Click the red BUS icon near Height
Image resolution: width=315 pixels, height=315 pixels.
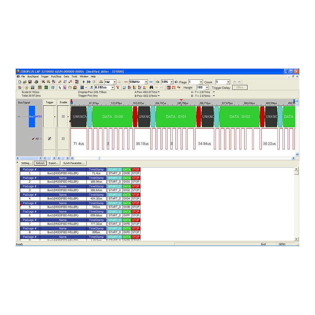coord(174,87)
